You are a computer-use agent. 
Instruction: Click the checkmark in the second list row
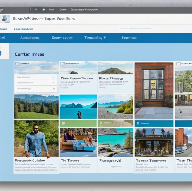53,83
